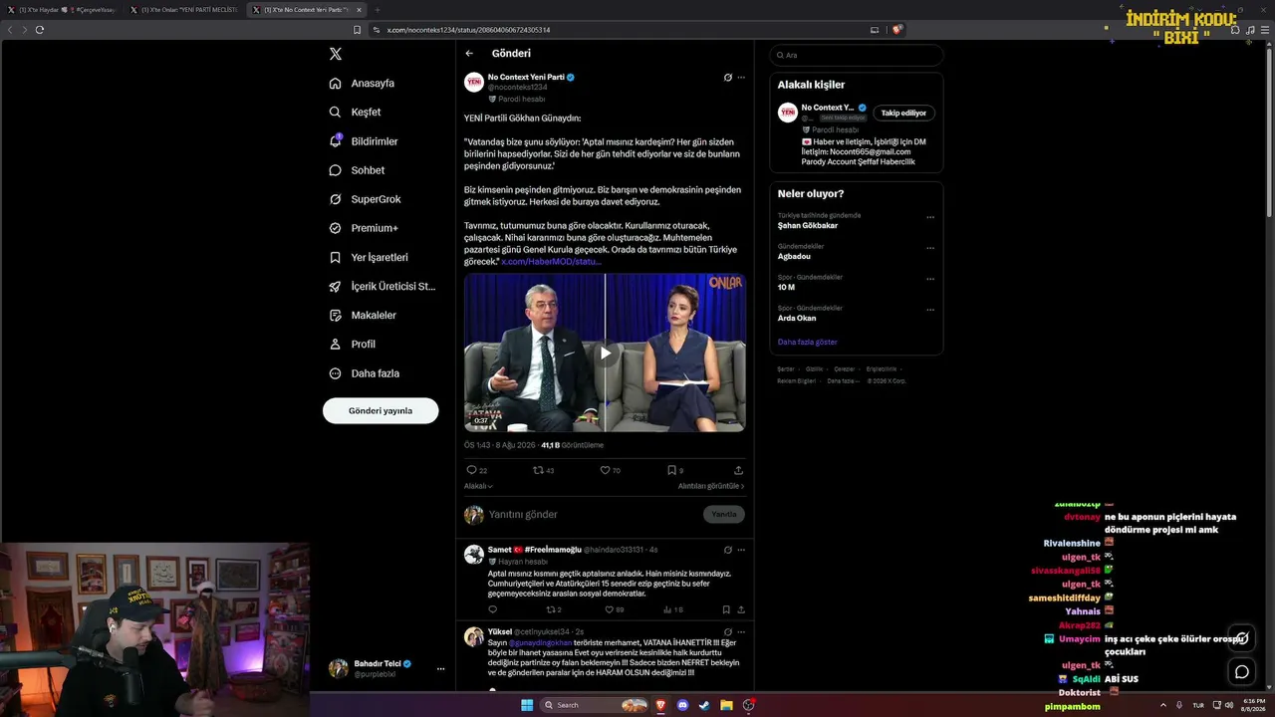Open the 10 M trending topic
Viewport: 1275px width, 717px height.
tap(787, 287)
